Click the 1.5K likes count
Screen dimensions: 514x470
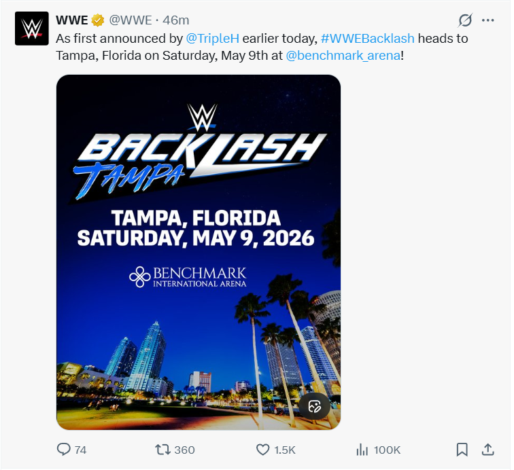click(285, 450)
